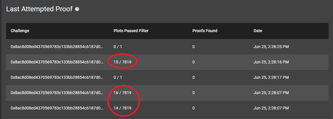Select challenge hash in the 14 / 7819 row
Viewport: 333px width, 119px height.
point(57,108)
